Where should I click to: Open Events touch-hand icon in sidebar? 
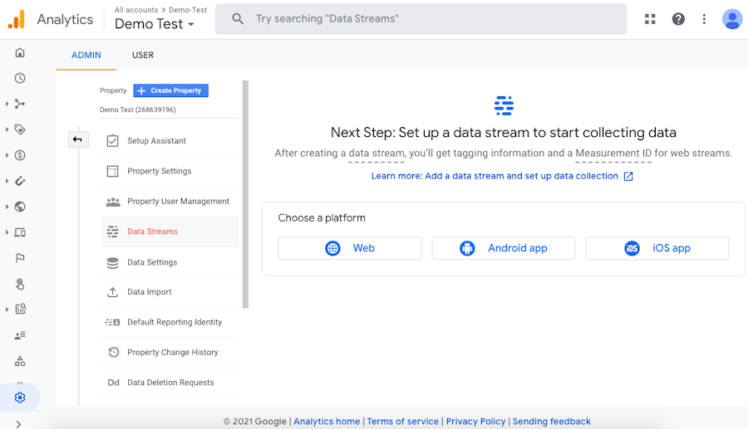click(20, 284)
